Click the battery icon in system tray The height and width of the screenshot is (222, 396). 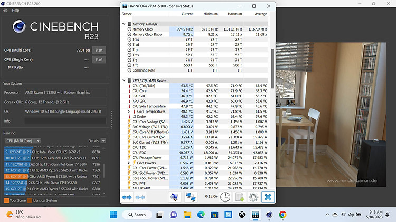tap(359, 215)
